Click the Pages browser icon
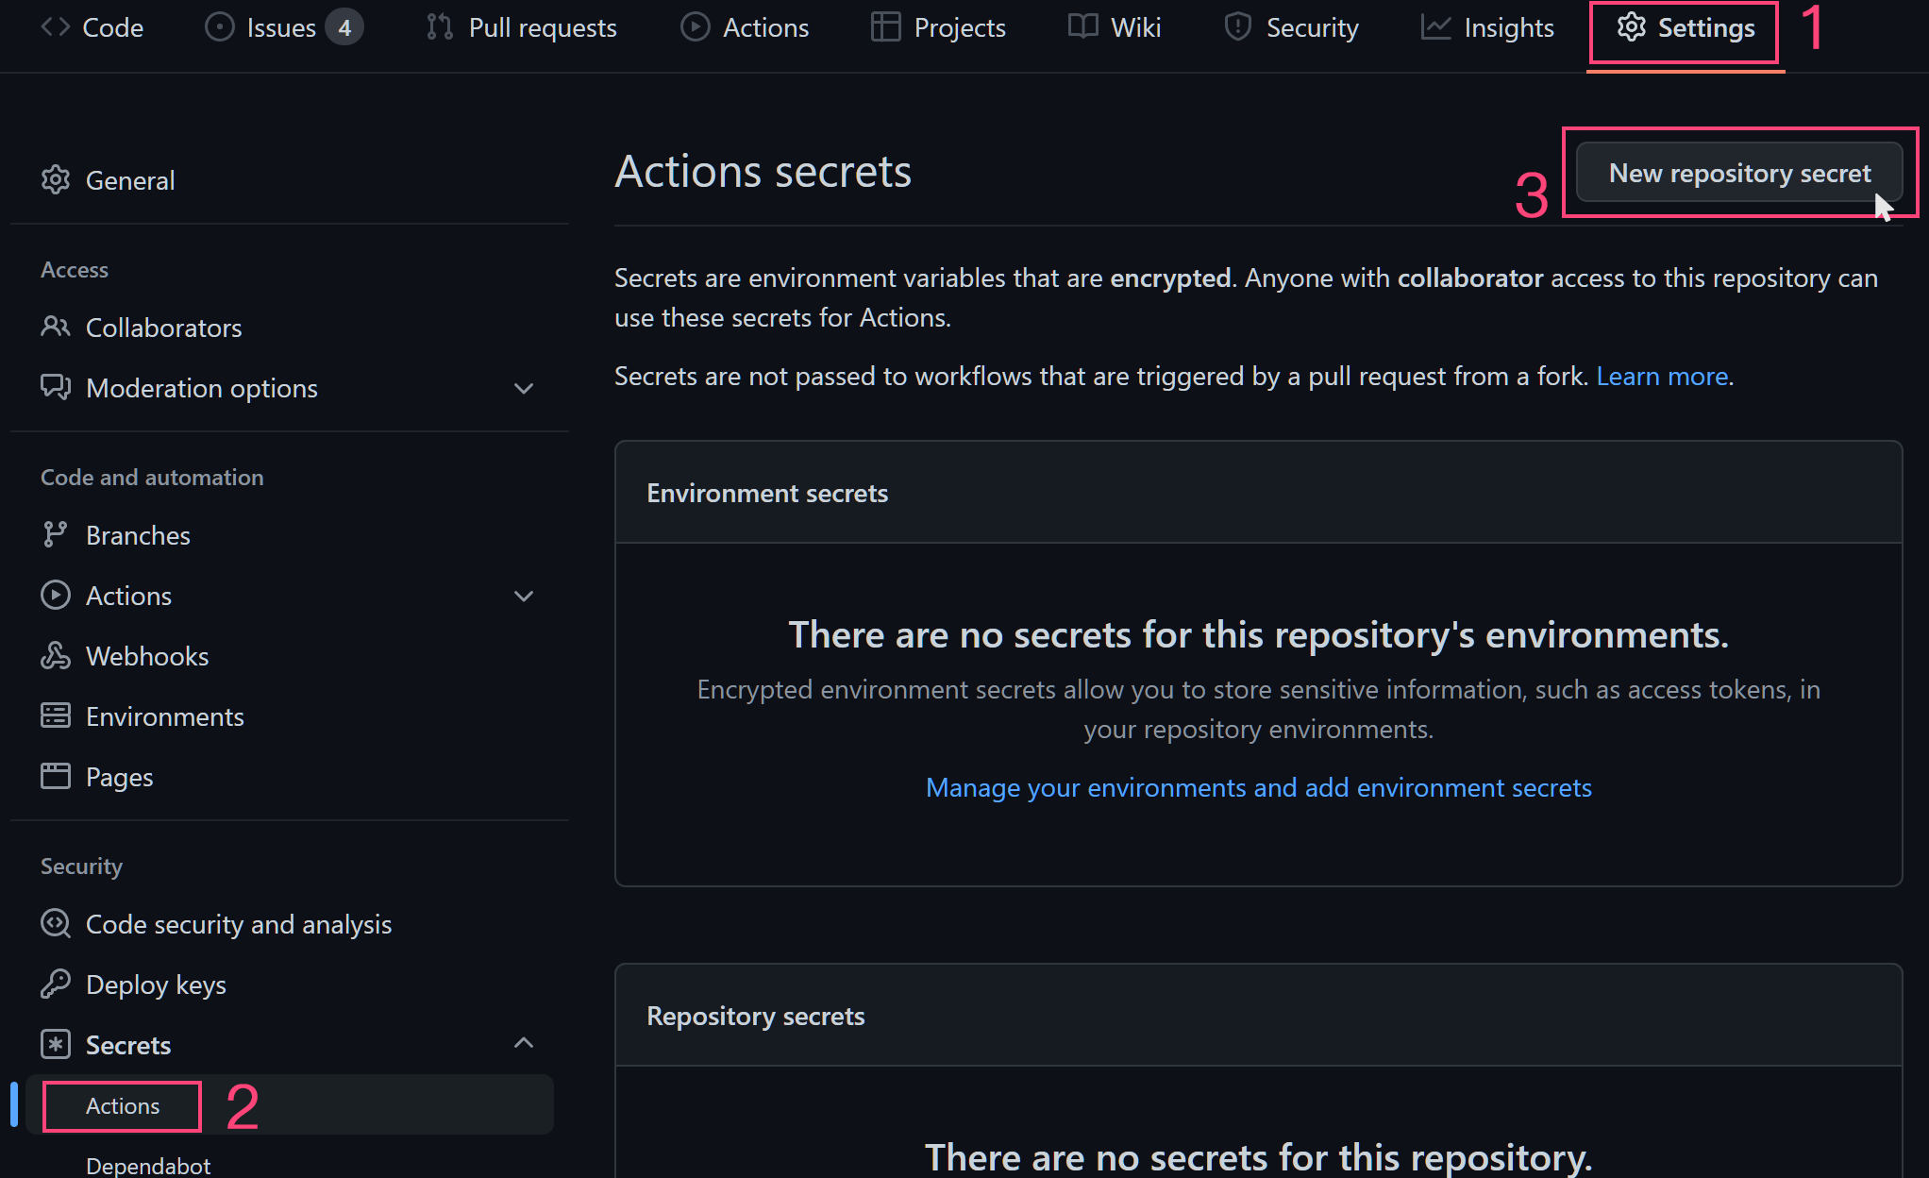Image resolution: width=1929 pixels, height=1178 pixels. 56,776
